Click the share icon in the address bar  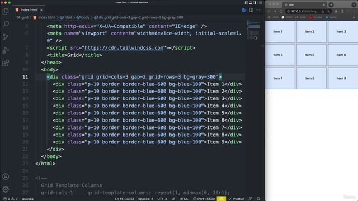point(323,11)
